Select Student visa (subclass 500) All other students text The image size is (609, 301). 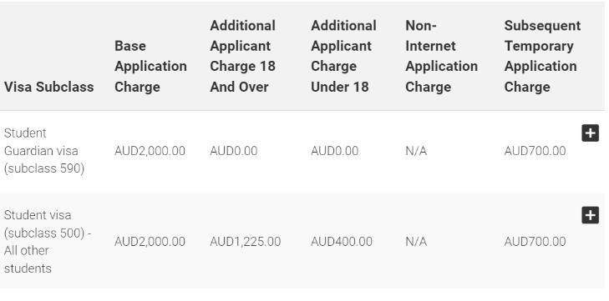[48, 242]
